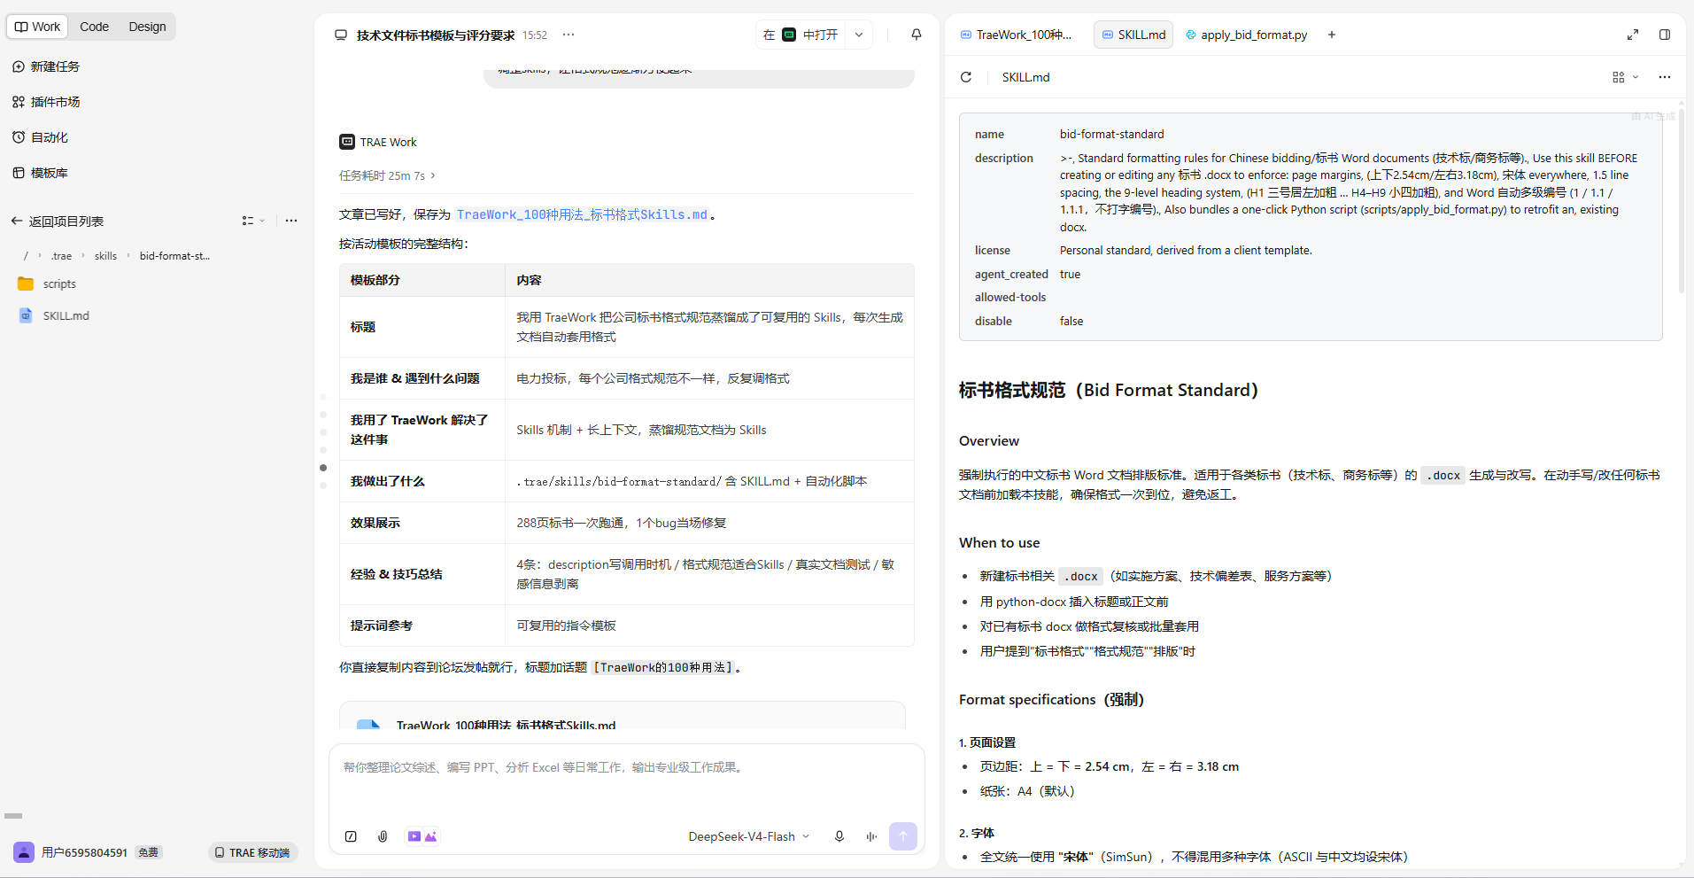Screen dimensions: 1694x878
Task: Expand the 任务耗时 25m 7s details
Action: [x=387, y=175]
